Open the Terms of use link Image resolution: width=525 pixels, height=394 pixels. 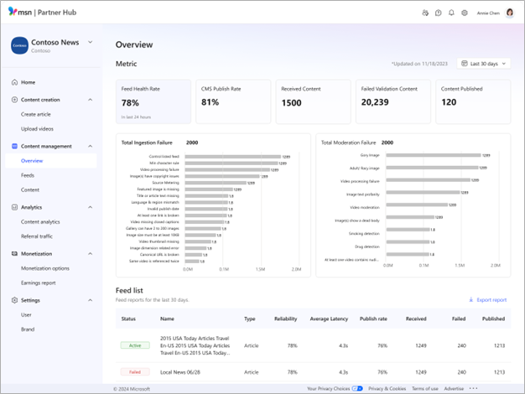click(x=424, y=389)
